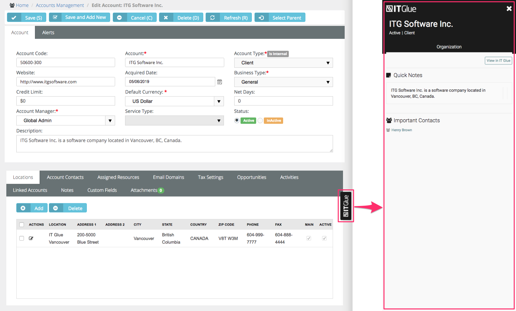Select the InActive status radio button
This screenshot has height=311, width=516.
(x=260, y=120)
